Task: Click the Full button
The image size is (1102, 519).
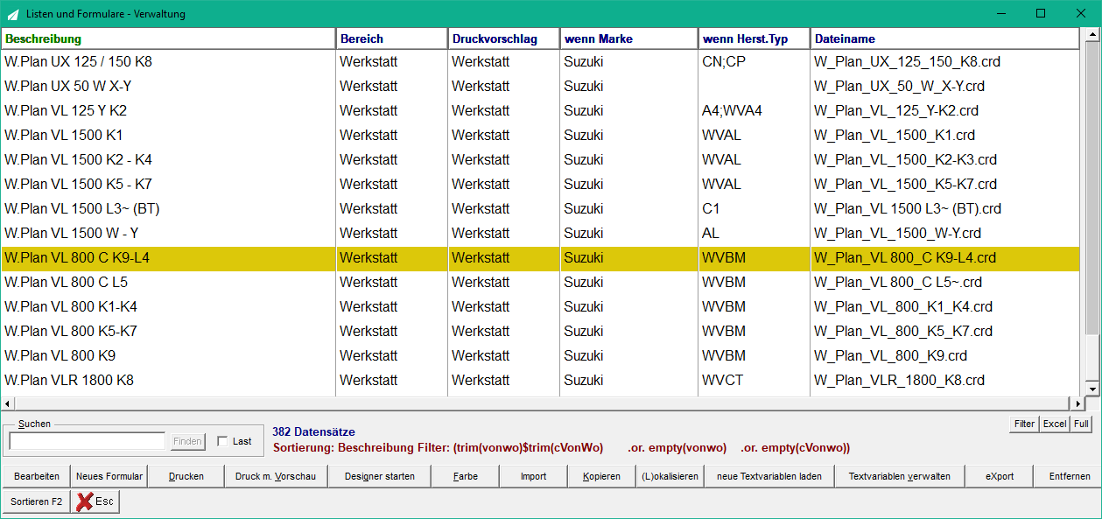Action: pos(1082,424)
